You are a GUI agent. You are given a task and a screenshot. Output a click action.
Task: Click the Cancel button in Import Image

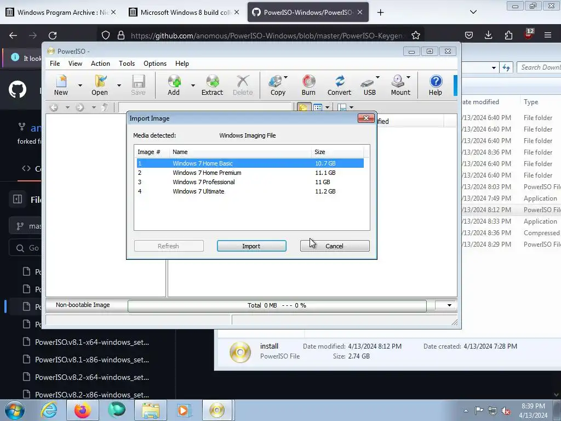[335, 246]
